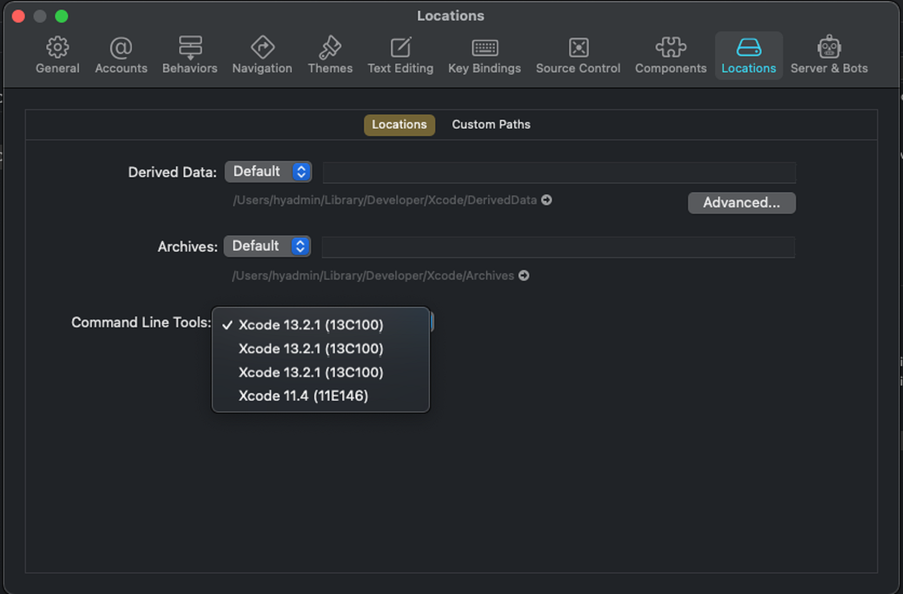This screenshot has height=594, width=903.
Task: Open the Navigation preferences pane
Action: (x=262, y=56)
